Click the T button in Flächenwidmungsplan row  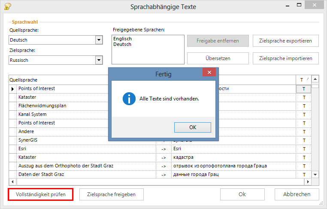(304, 106)
